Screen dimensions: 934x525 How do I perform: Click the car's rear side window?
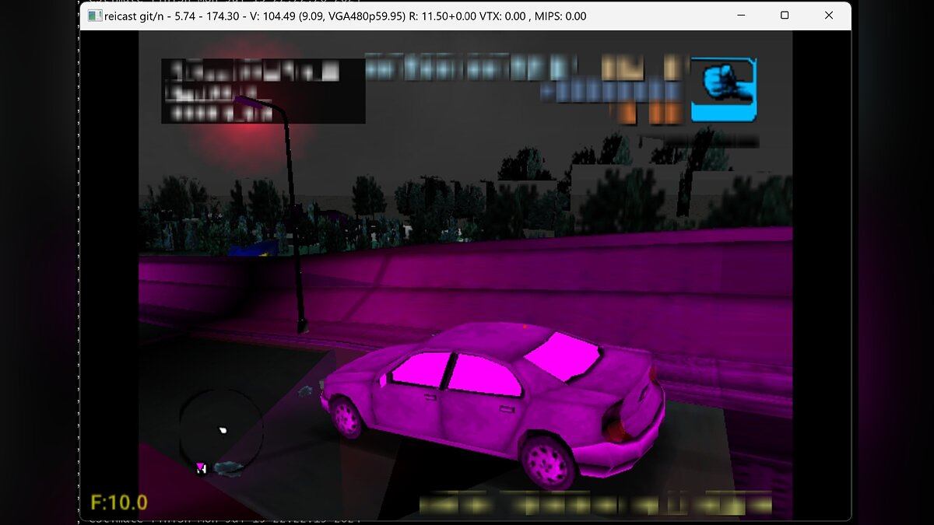point(486,376)
